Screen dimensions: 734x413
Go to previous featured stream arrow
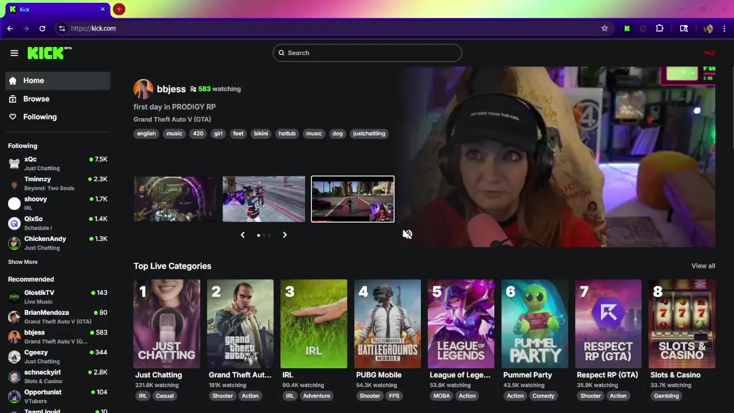(x=243, y=235)
